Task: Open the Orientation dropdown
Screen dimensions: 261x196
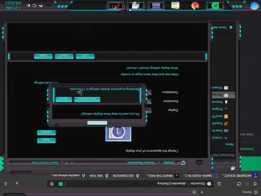Action: pos(149,92)
